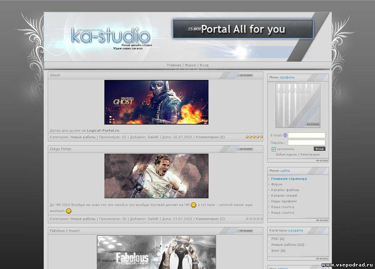Open the Ghost post title
375x269 pixels.
[x=55, y=75]
